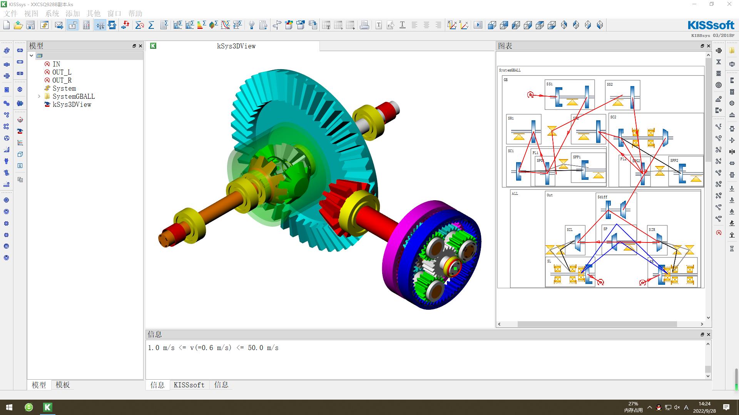Select System in the model tree
This screenshot has height=415, width=739.
pyautogui.click(x=64, y=88)
